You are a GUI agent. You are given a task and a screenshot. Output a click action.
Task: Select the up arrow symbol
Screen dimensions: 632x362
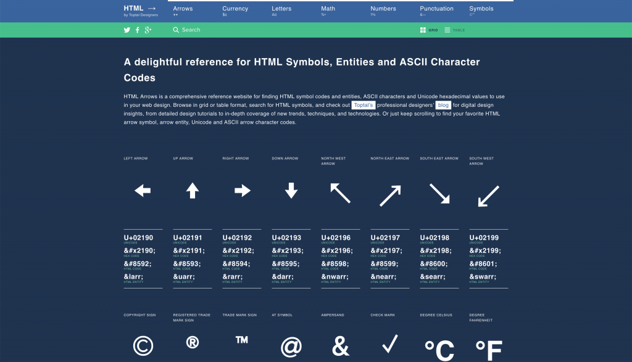(193, 190)
